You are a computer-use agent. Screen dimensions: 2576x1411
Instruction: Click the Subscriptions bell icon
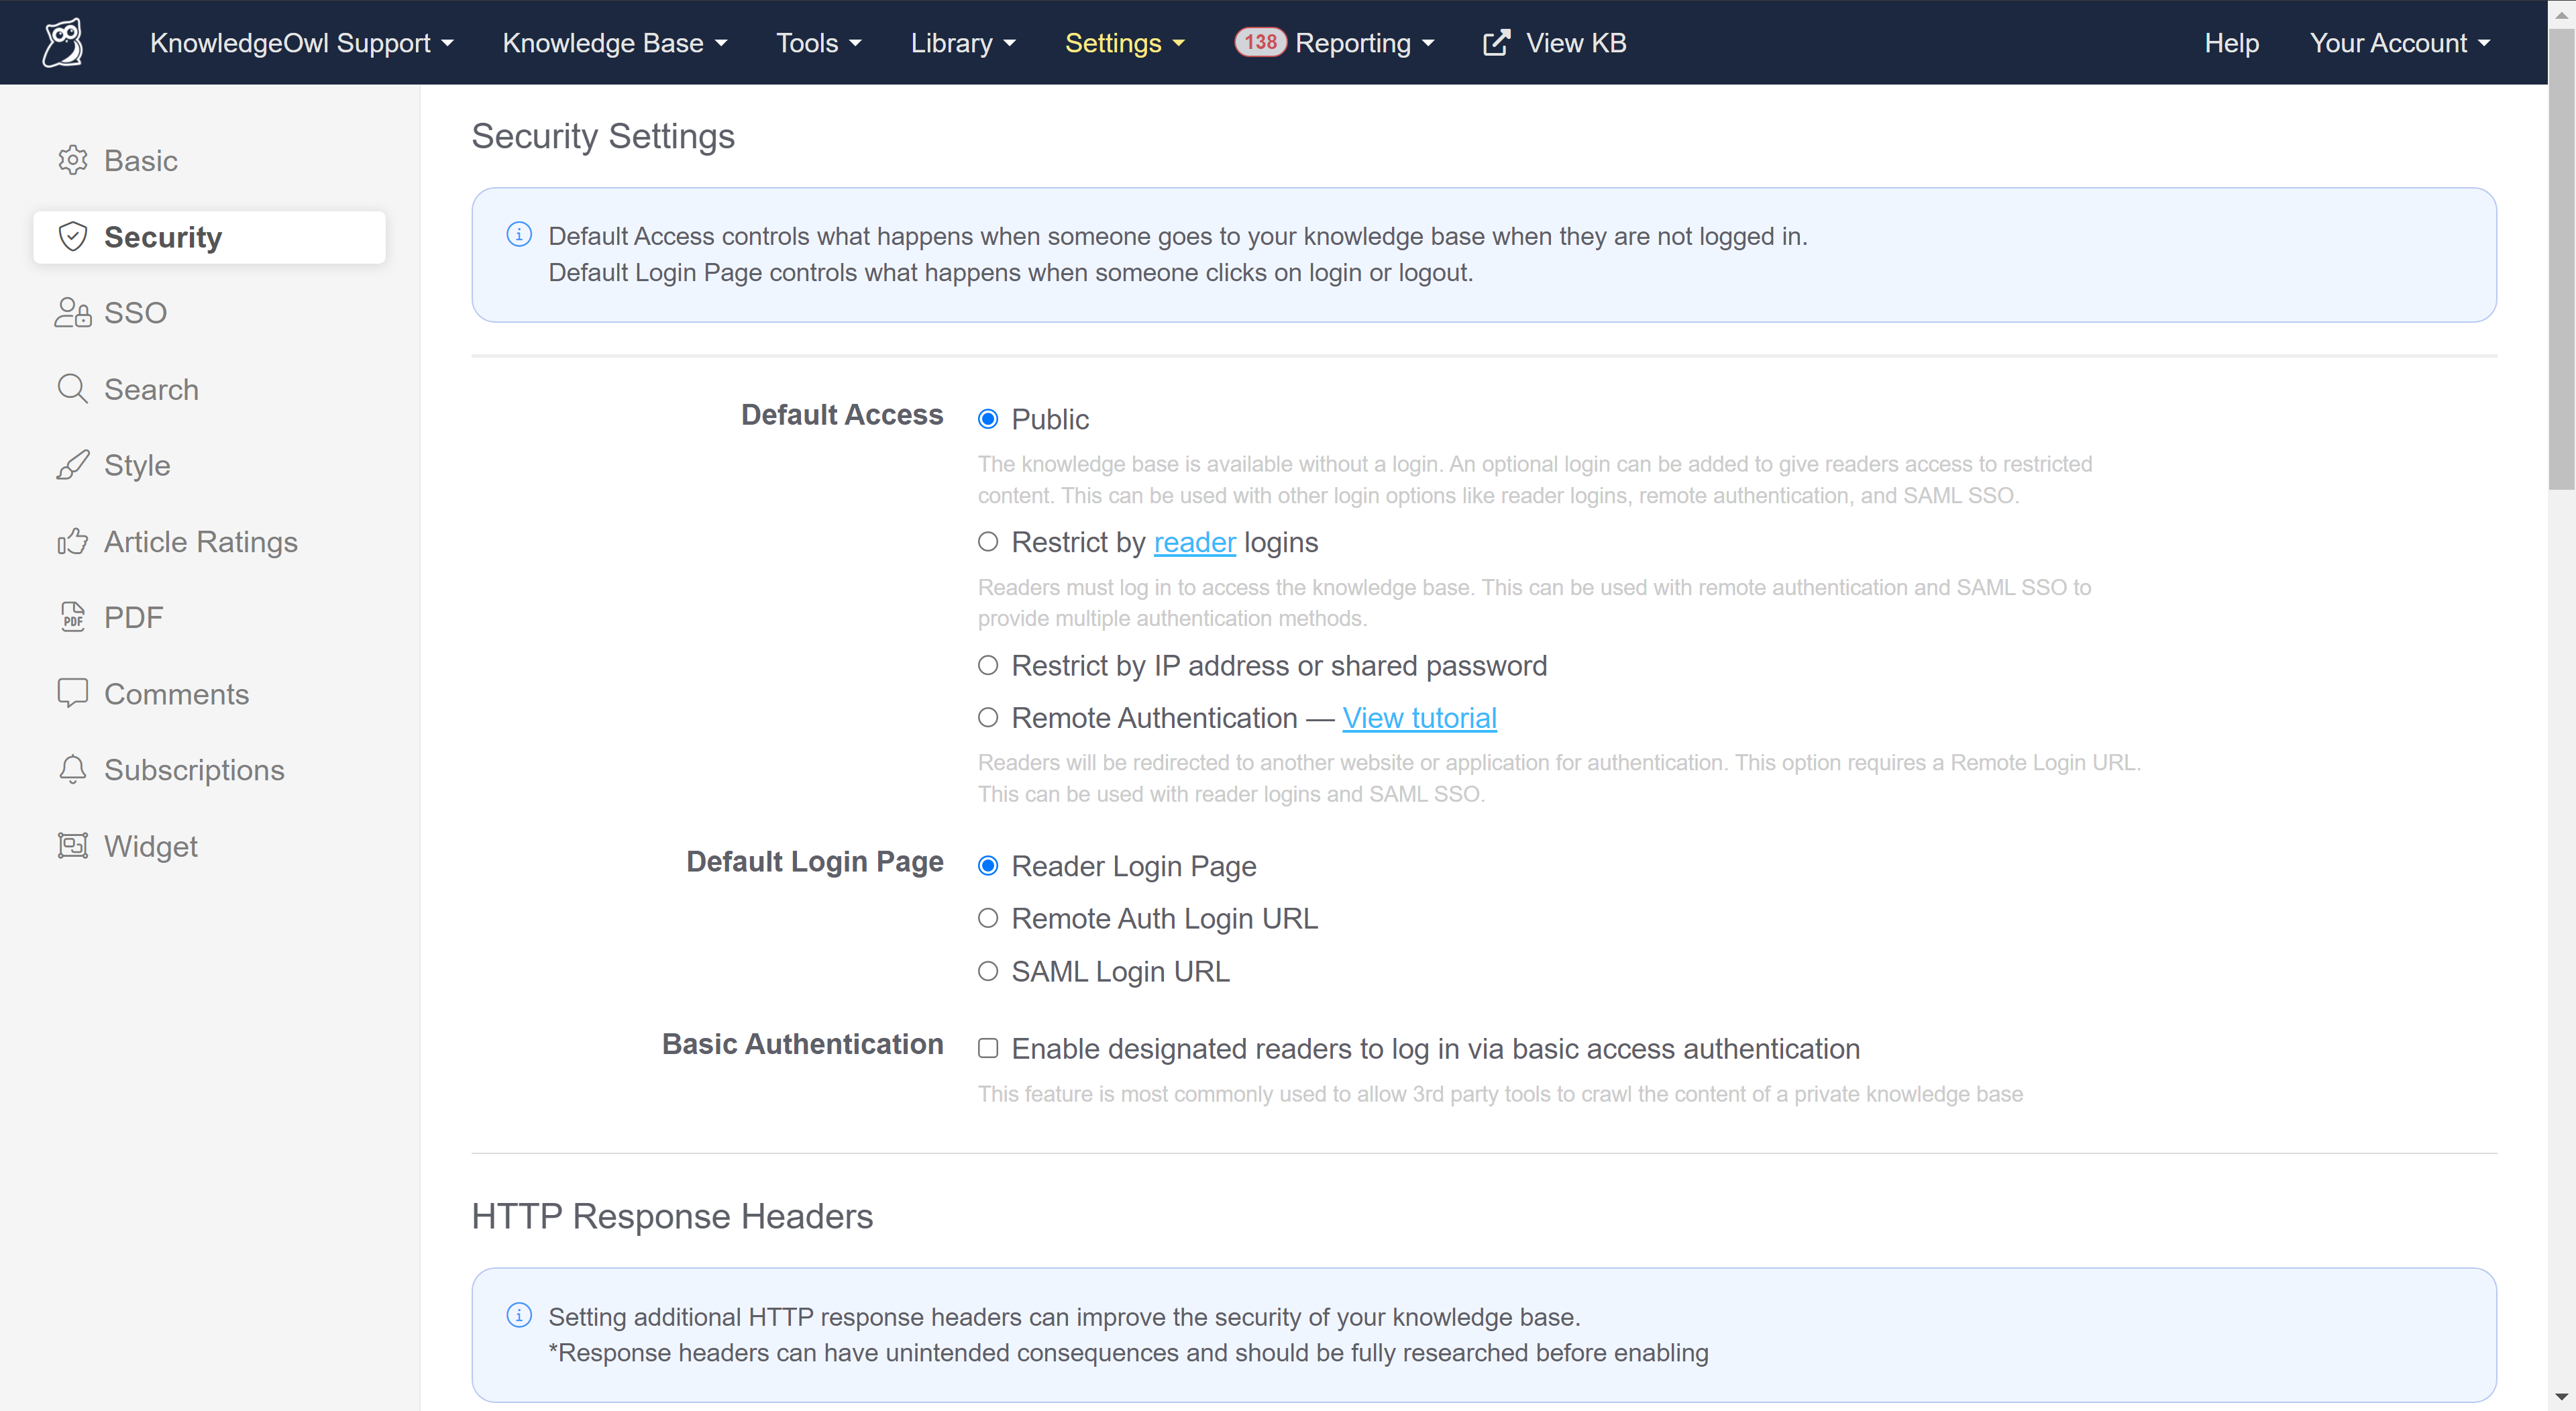click(x=73, y=770)
